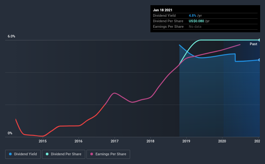Click the 2020 x-axis label

tap(222, 141)
